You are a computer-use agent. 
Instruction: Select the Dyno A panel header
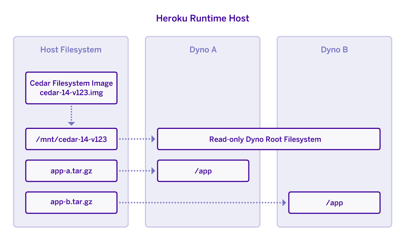click(203, 50)
